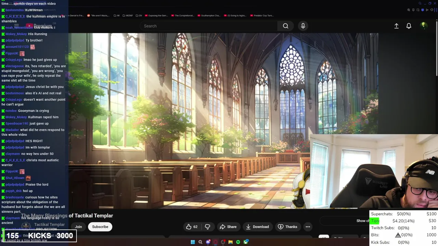This screenshot has height=246, width=438.
Task: Click the Share button
Action: pyautogui.click(x=228, y=227)
